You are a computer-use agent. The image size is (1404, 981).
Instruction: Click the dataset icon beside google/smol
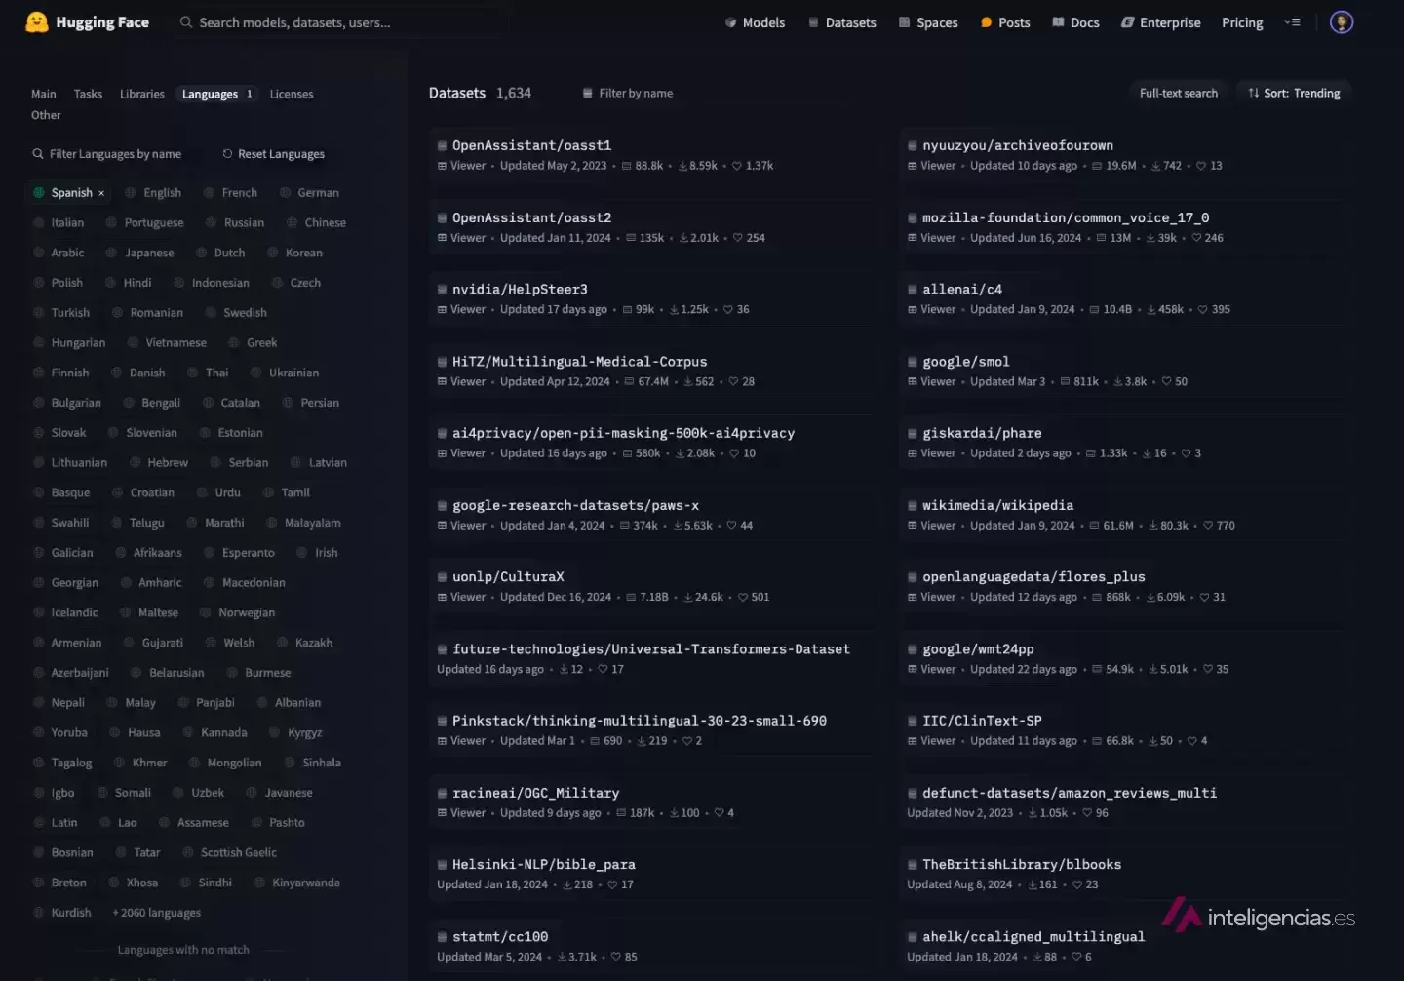pyautogui.click(x=913, y=362)
